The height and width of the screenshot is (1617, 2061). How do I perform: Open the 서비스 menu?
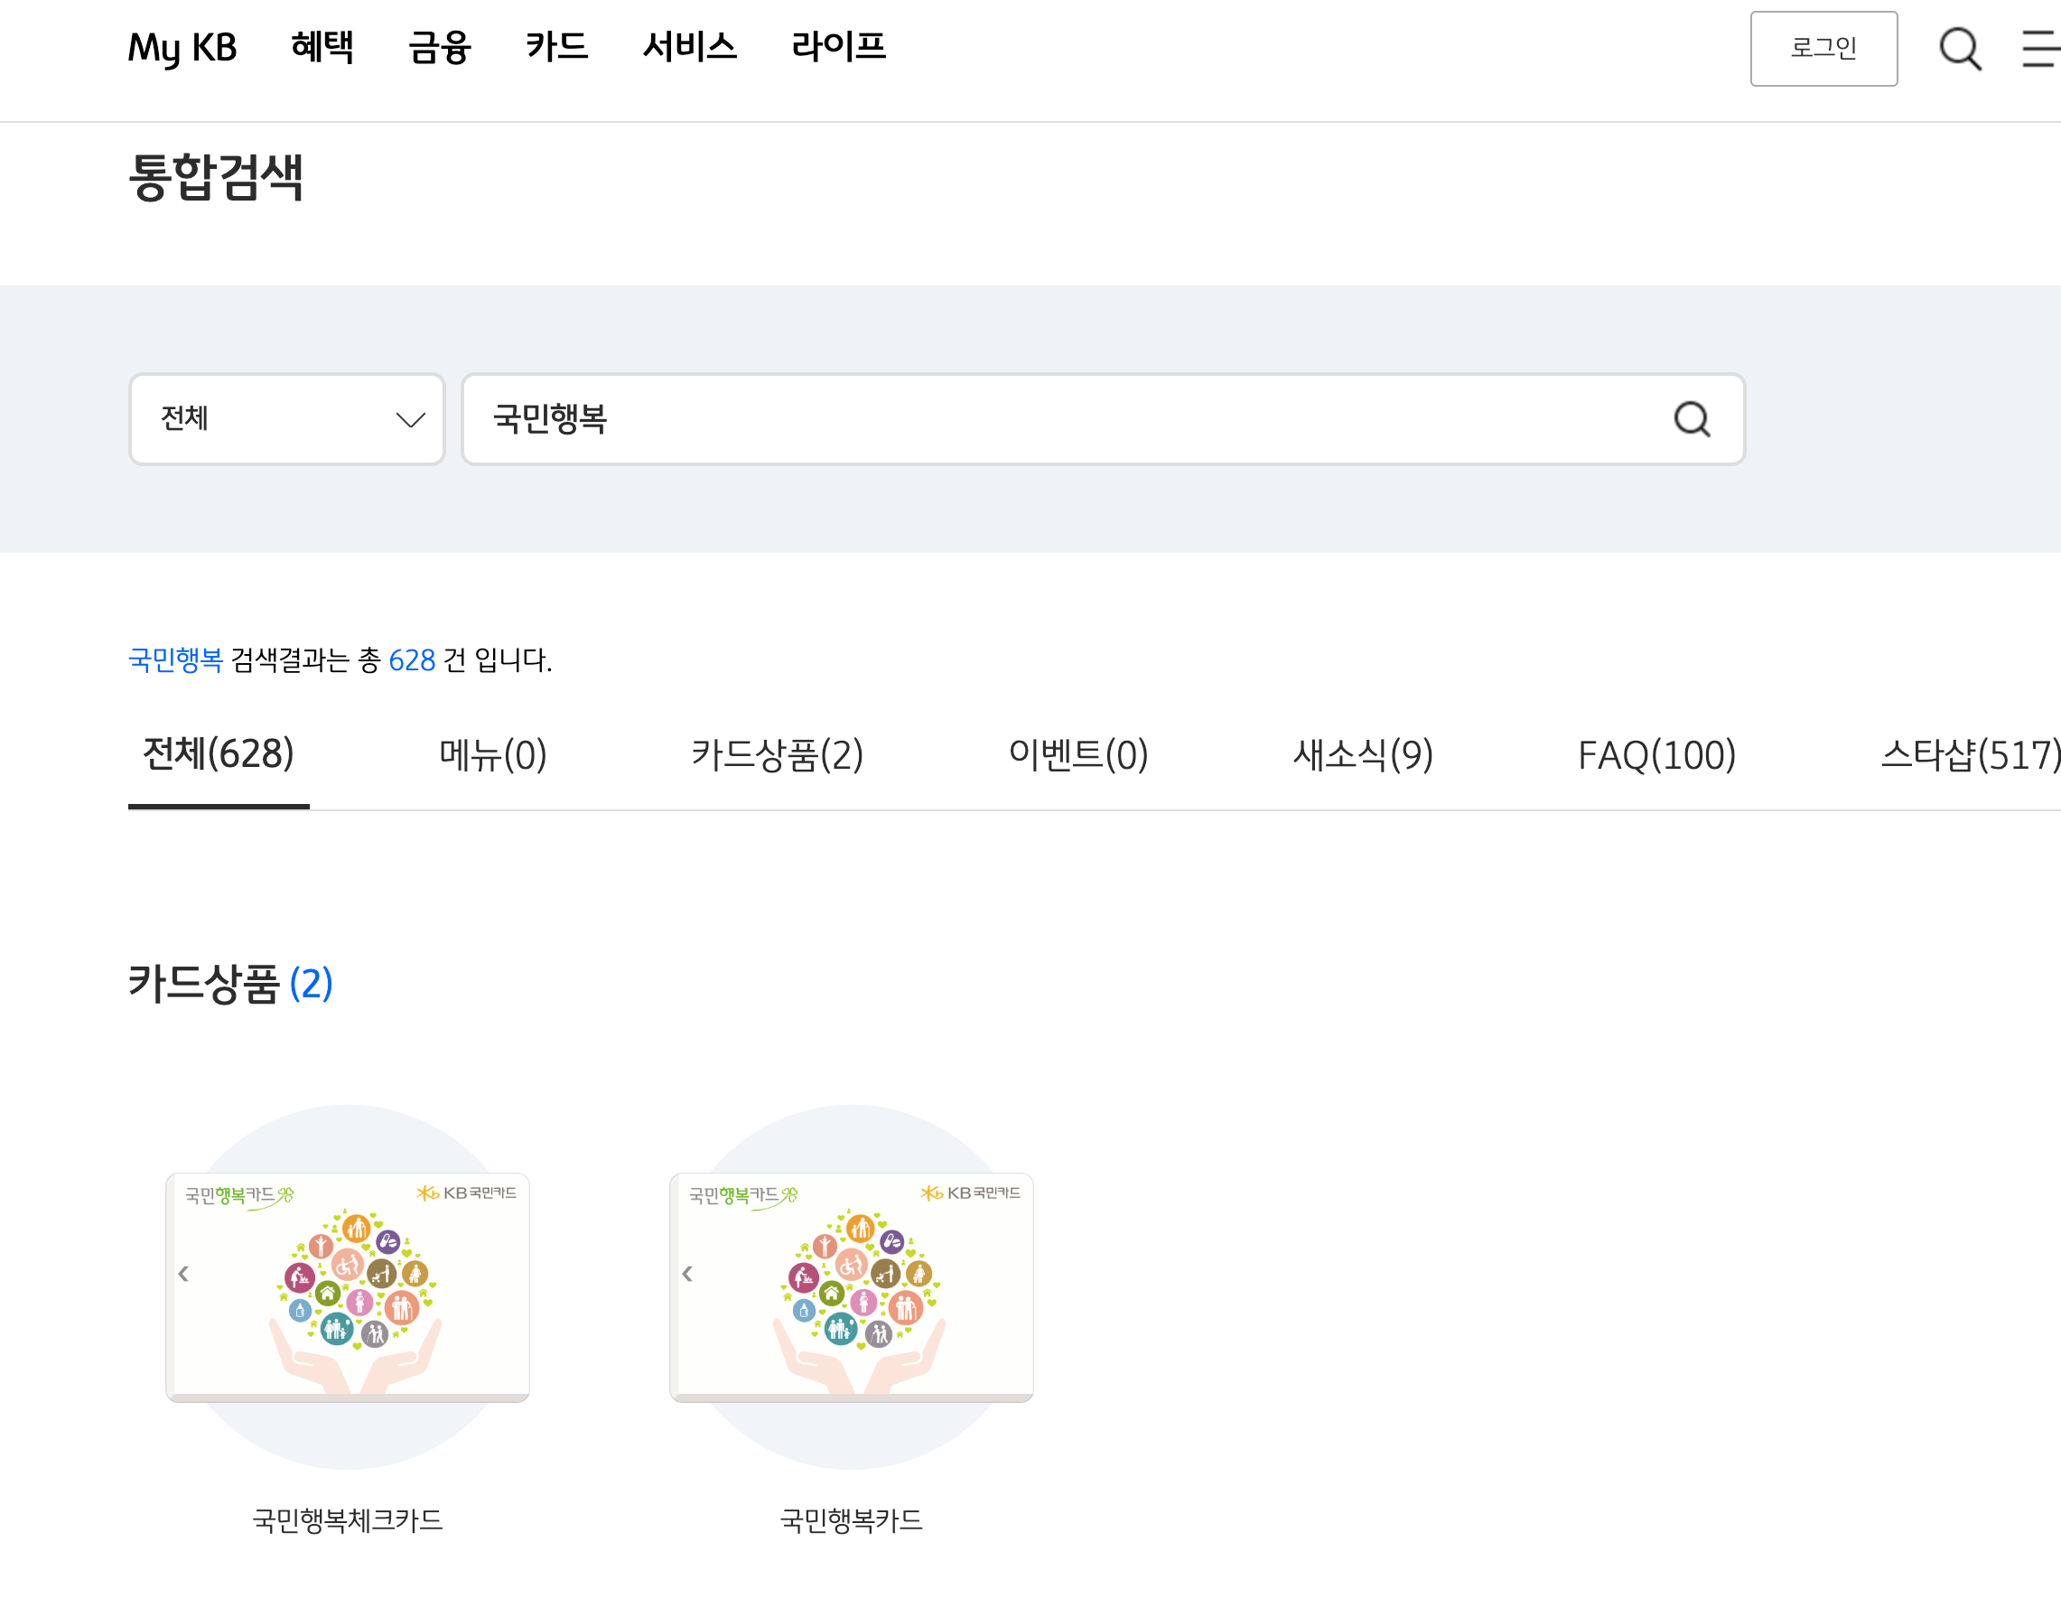click(689, 47)
